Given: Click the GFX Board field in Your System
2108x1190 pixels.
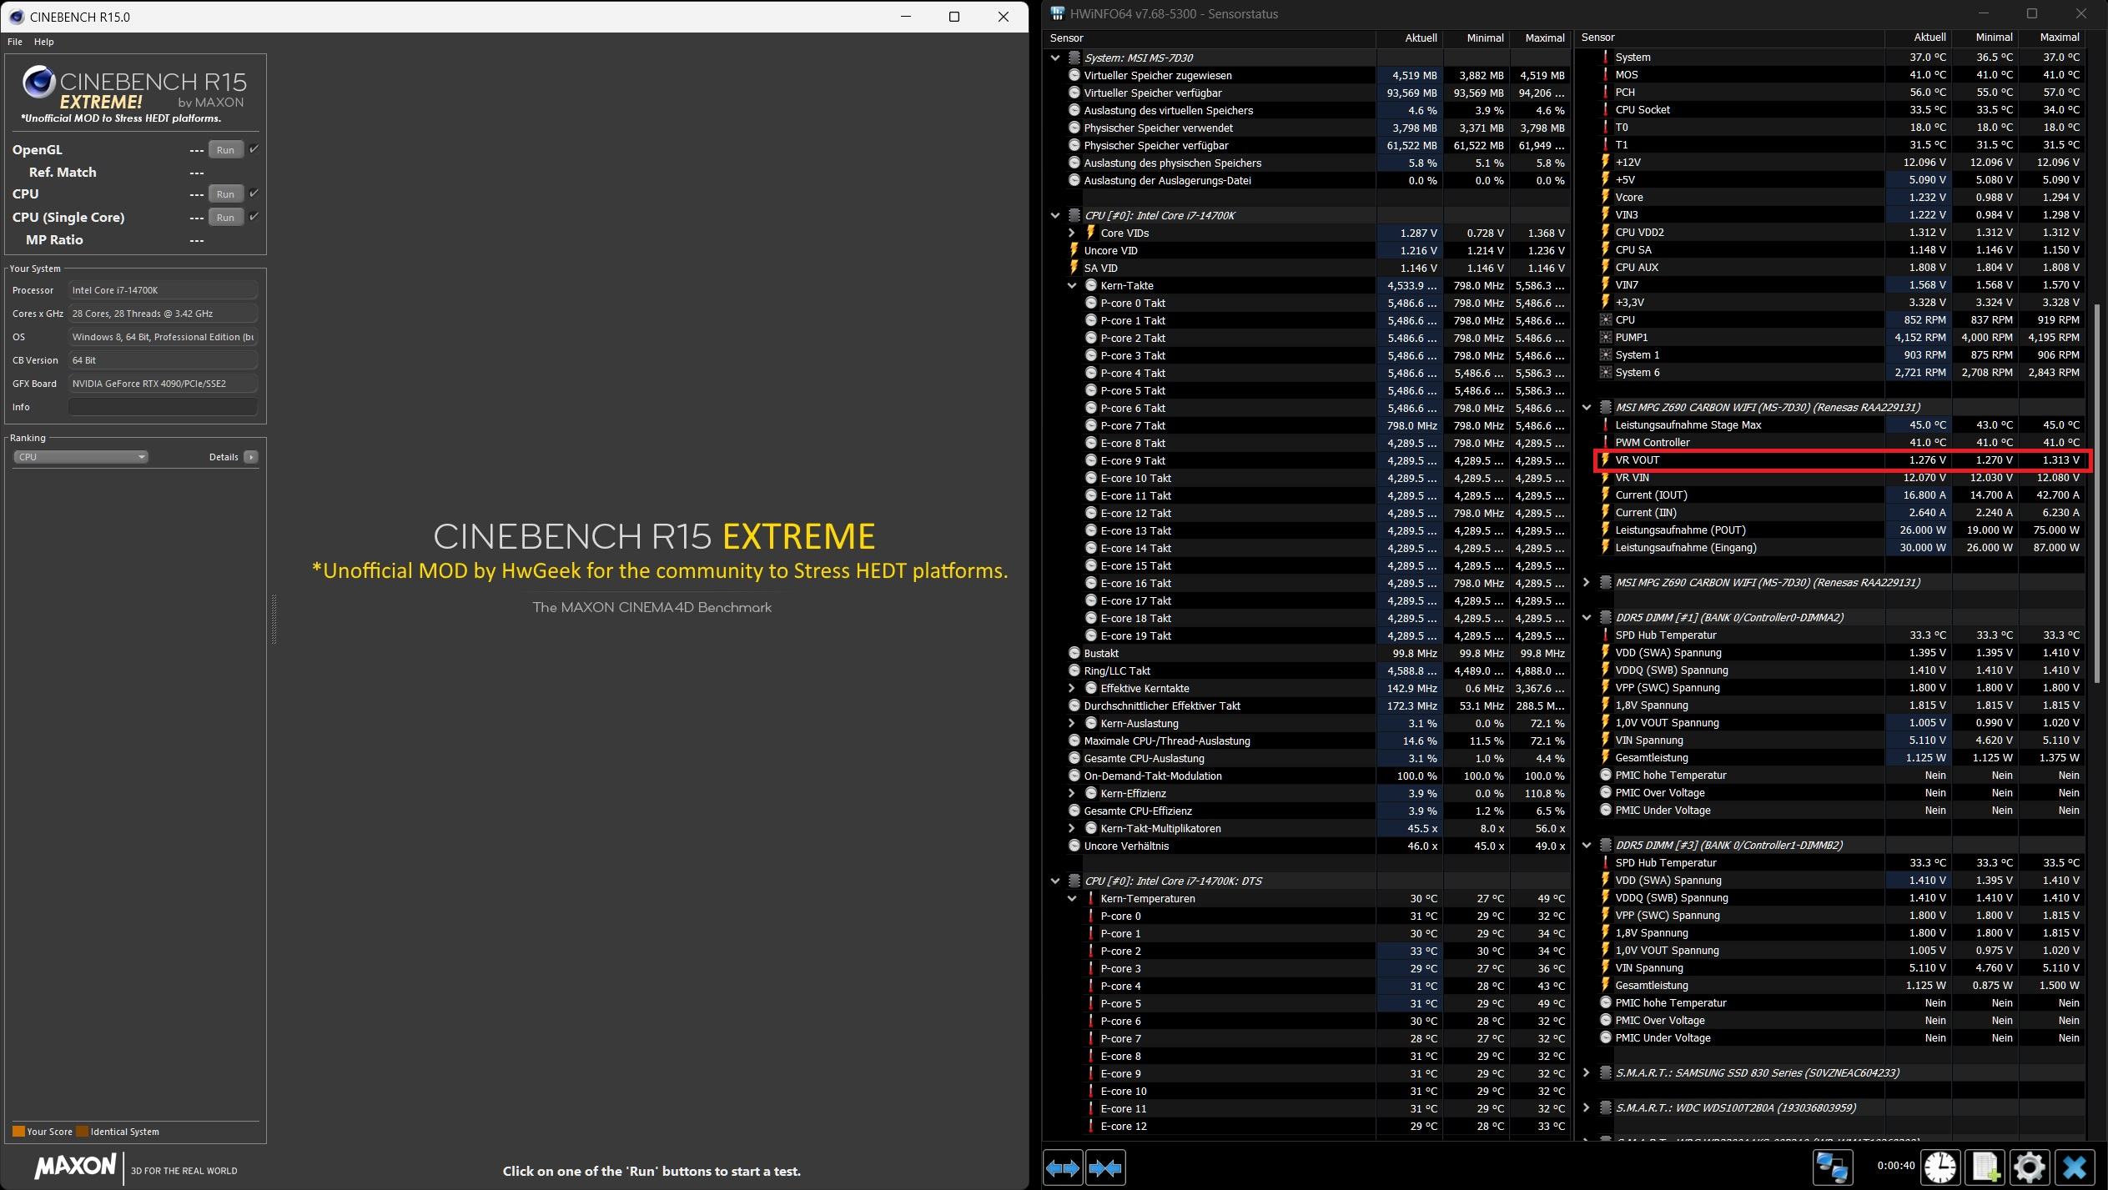Looking at the screenshot, I should point(163,384).
